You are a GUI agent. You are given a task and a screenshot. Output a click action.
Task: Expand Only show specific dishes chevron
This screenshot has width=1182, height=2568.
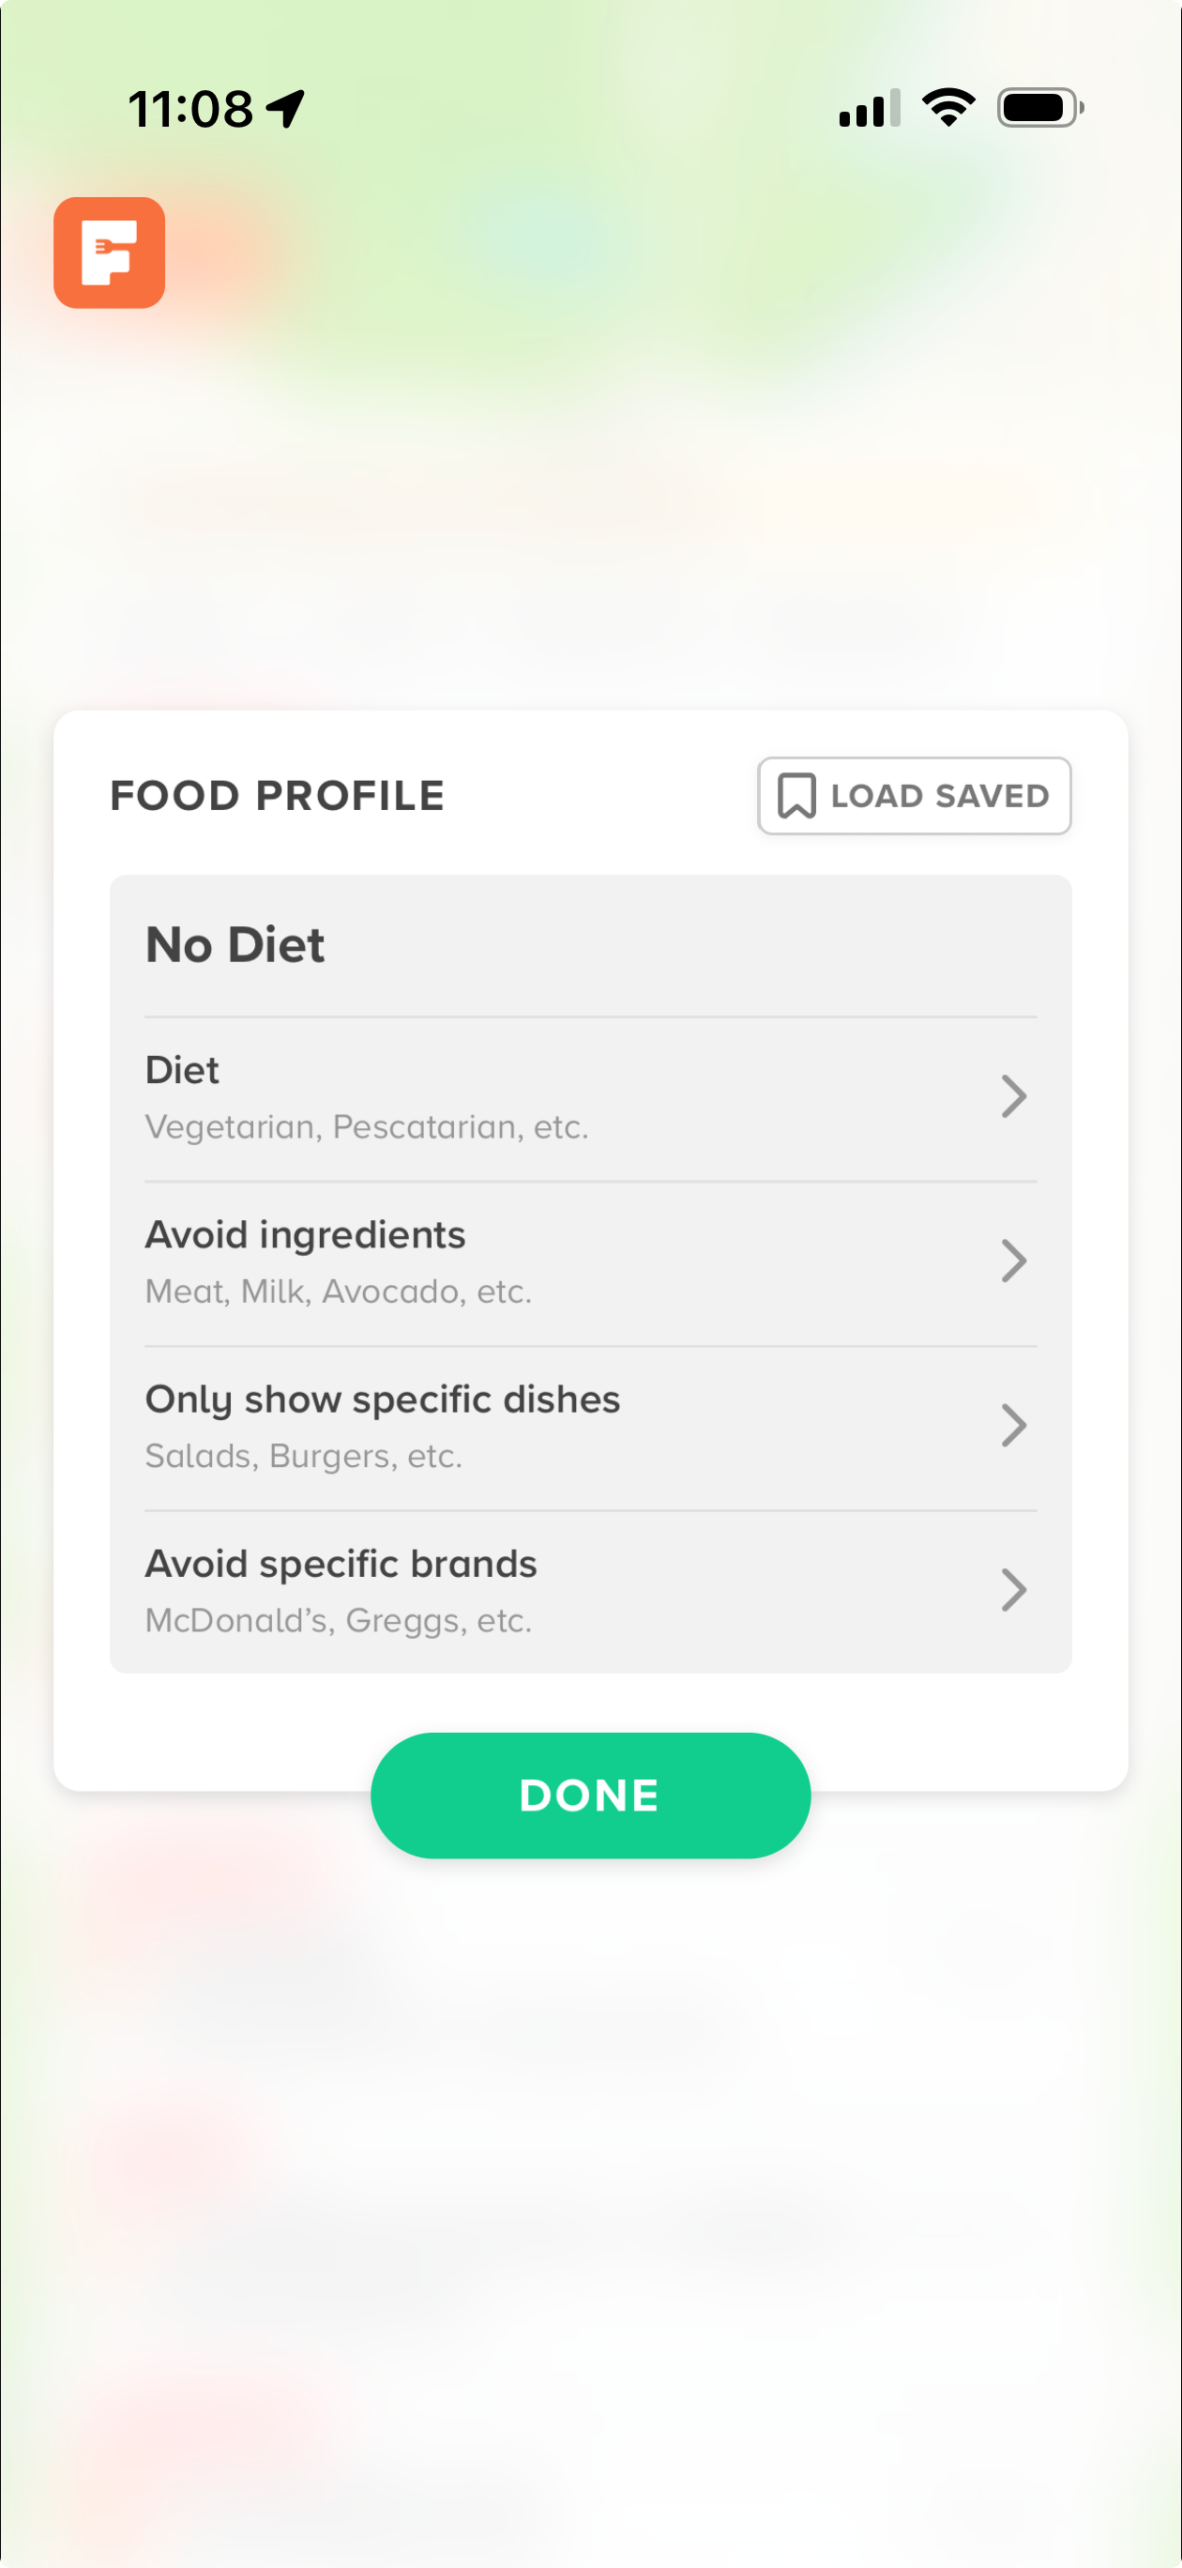click(1012, 1426)
